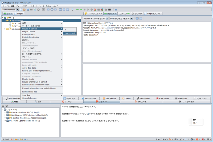Open the Online menu

pos(48,6)
